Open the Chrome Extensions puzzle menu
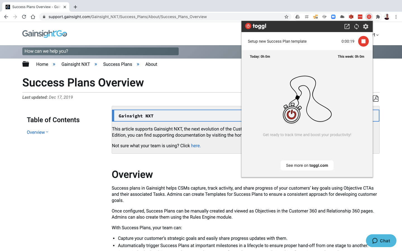Viewport: 402px width, 251px height. tap(378, 17)
